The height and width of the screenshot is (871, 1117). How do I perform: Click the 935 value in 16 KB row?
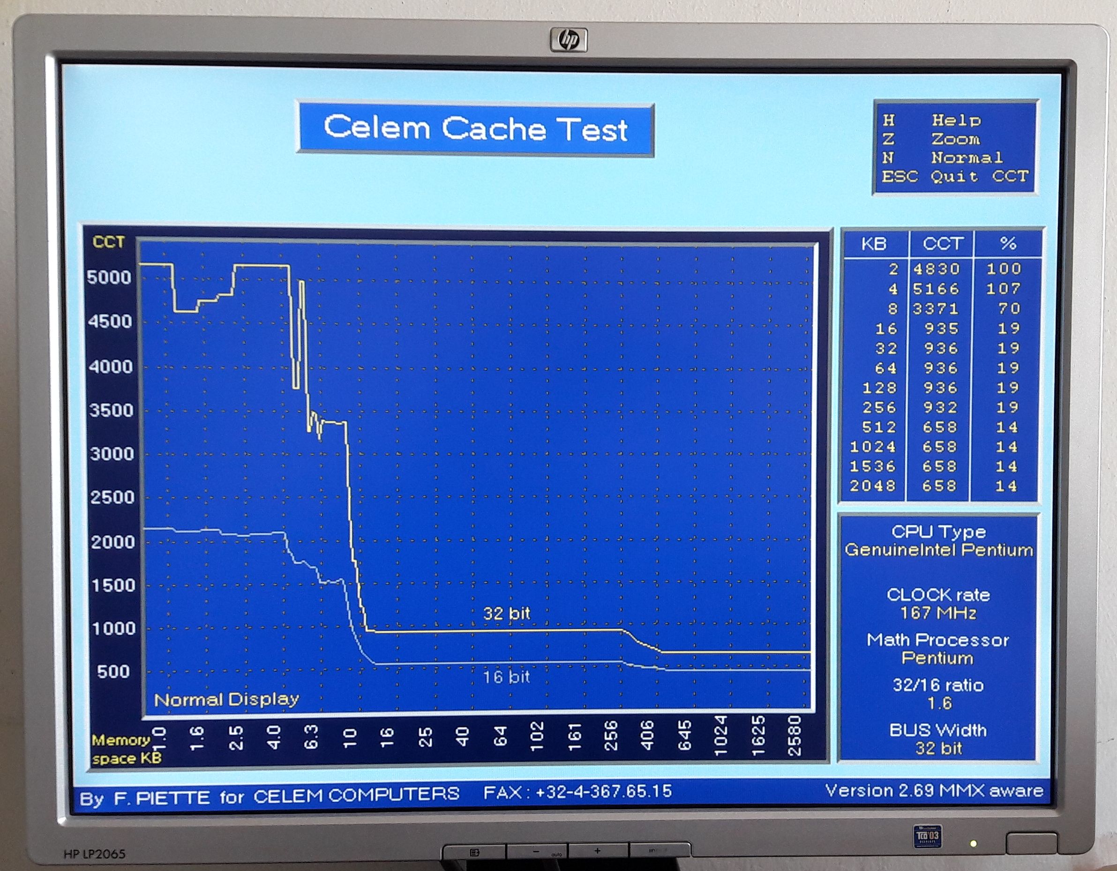[942, 328]
